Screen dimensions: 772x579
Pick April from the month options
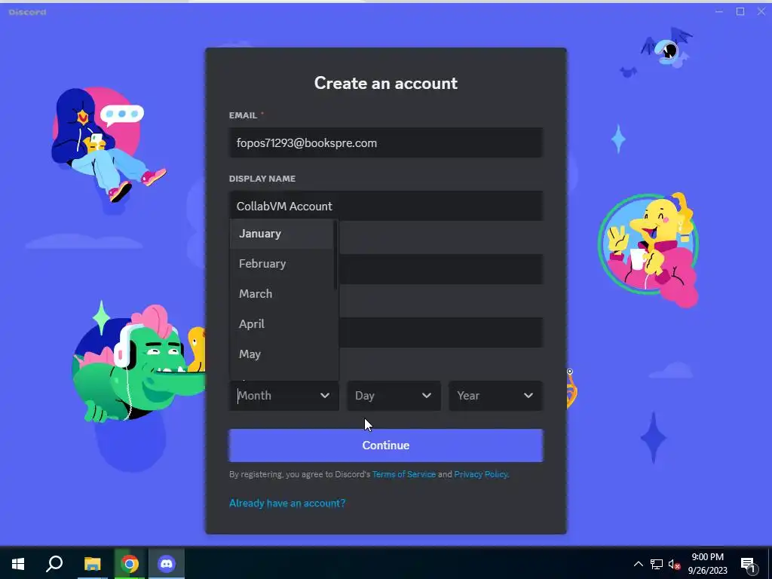[x=282, y=324]
